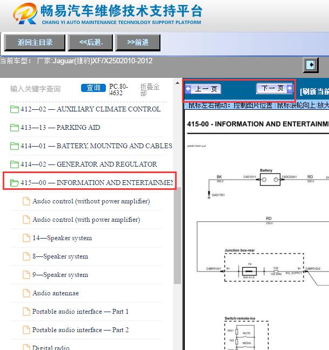Expand 412—02 Auxiliary Climate Control folder
The width and height of the screenshot is (329, 350).
point(90,109)
